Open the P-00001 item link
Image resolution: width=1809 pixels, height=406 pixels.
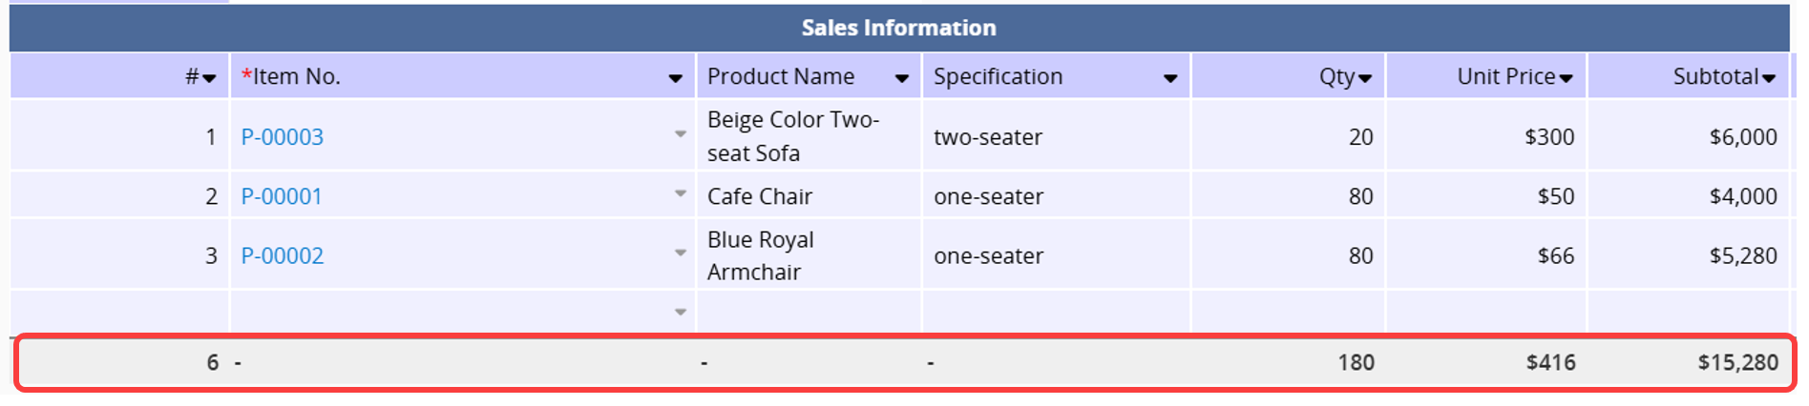coord(282,196)
